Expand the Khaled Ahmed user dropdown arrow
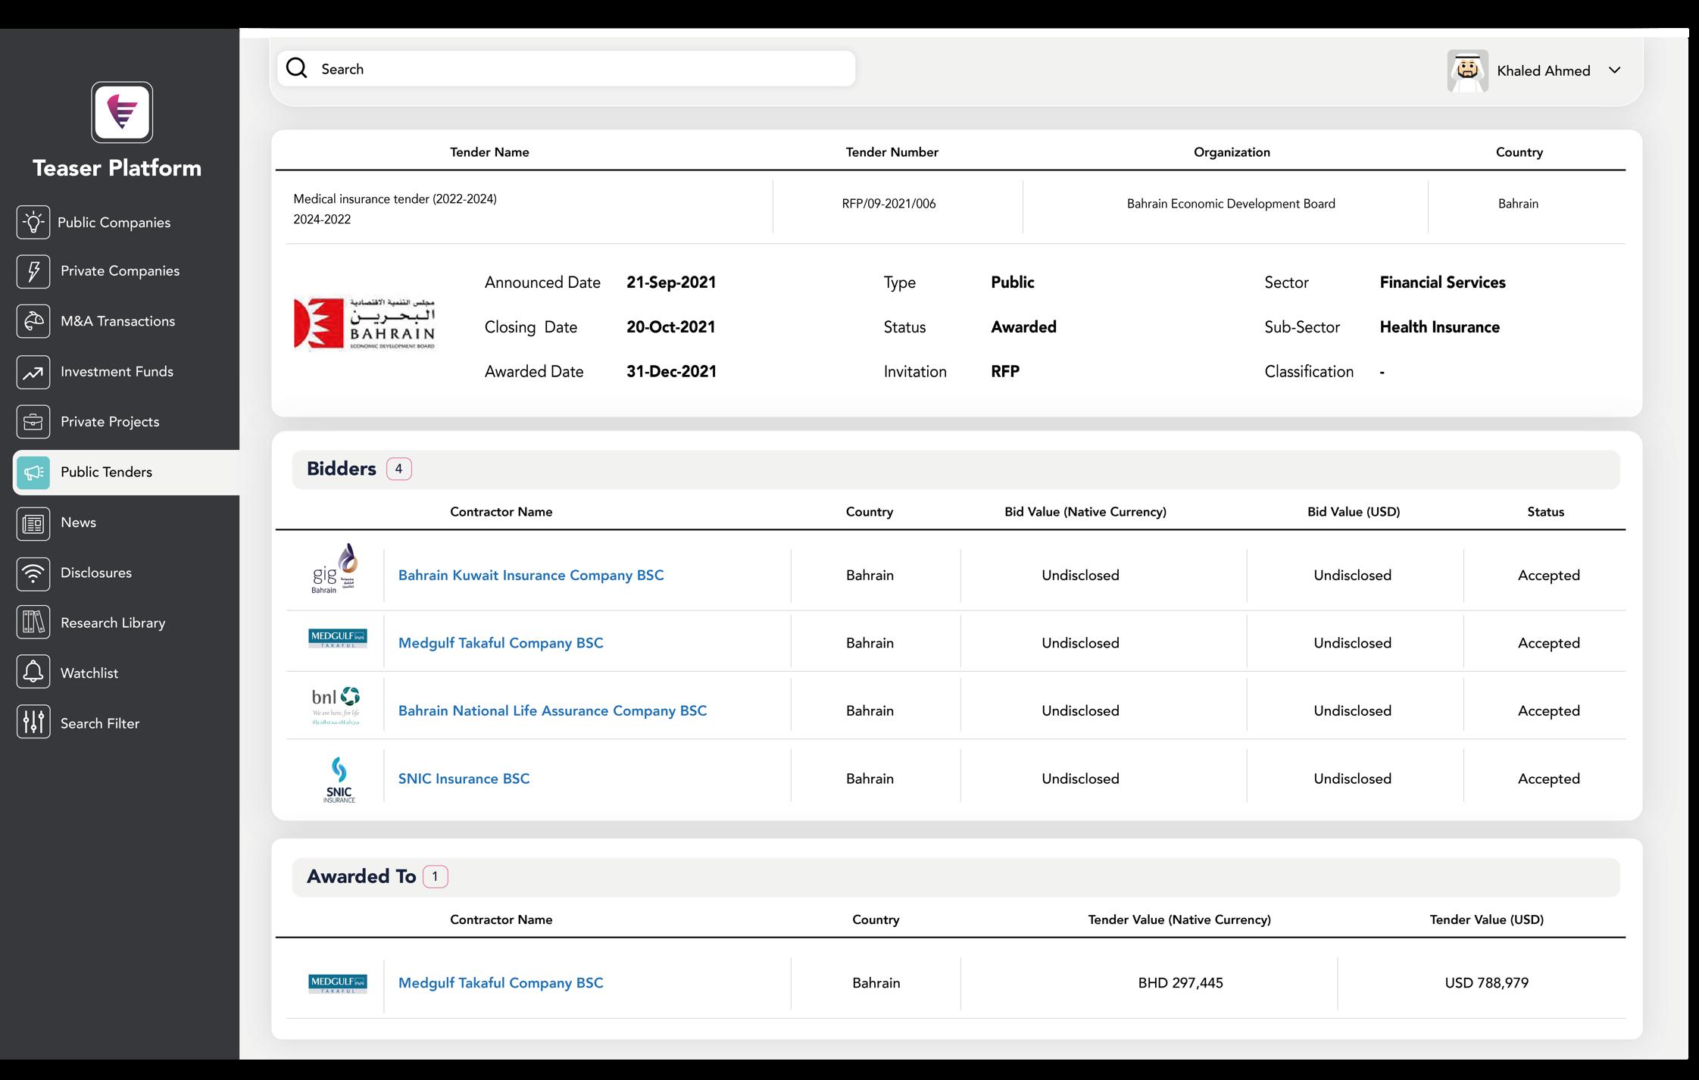The width and height of the screenshot is (1699, 1080). [x=1614, y=70]
